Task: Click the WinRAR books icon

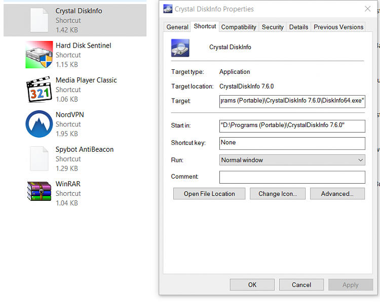Action: point(39,191)
